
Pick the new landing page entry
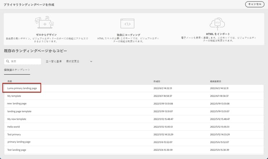tap(134, 103)
